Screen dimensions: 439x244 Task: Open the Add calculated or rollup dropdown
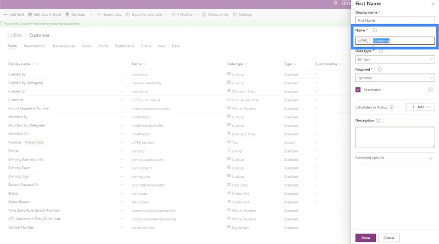[x=420, y=107]
